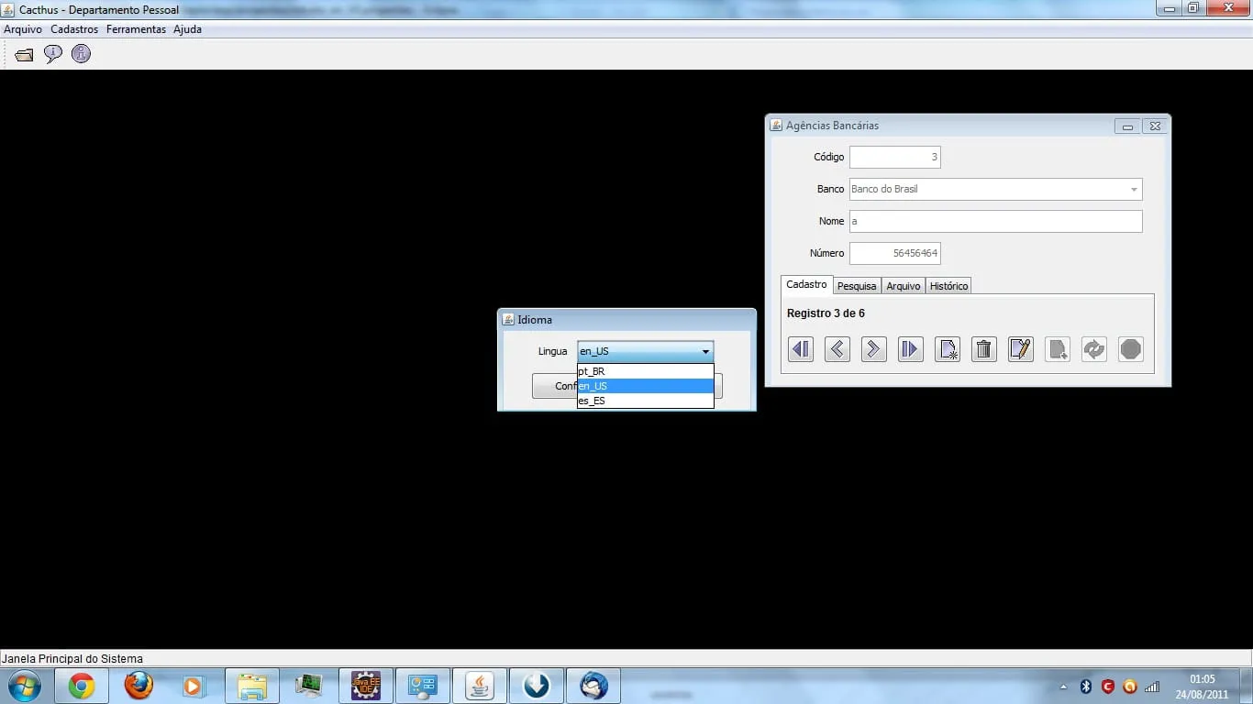This screenshot has width=1253, height=704.
Task: Click the speech bubble info icon in toolbar
Action: click(53, 54)
